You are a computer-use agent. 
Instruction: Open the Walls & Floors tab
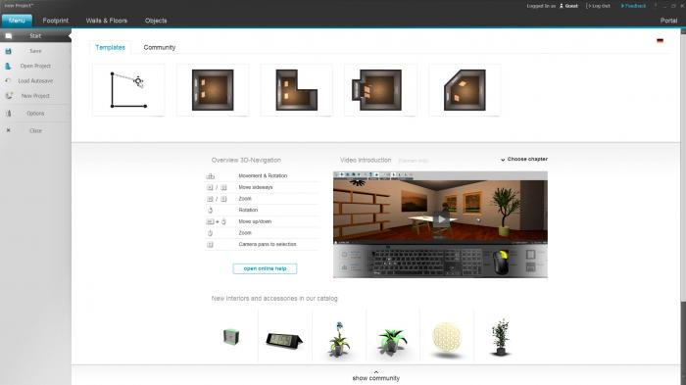pyautogui.click(x=106, y=21)
